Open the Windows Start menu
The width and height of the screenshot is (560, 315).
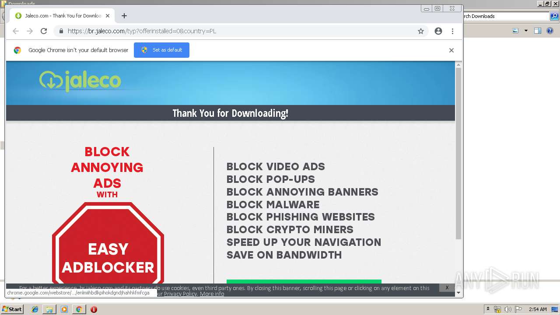pyautogui.click(x=12, y=309)
